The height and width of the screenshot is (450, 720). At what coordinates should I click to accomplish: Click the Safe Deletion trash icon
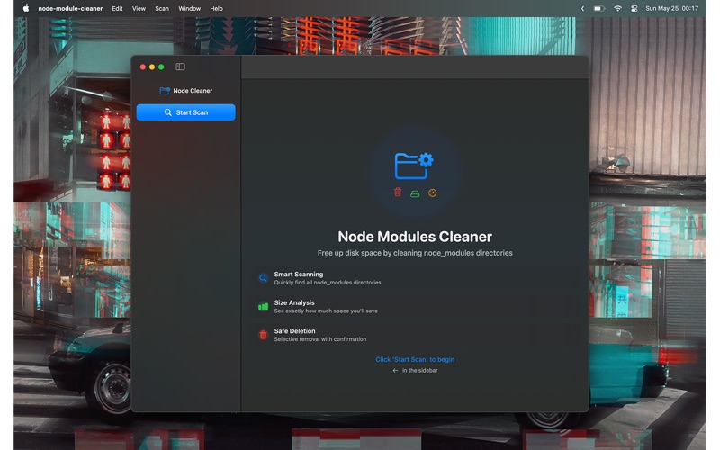[263, 335]
